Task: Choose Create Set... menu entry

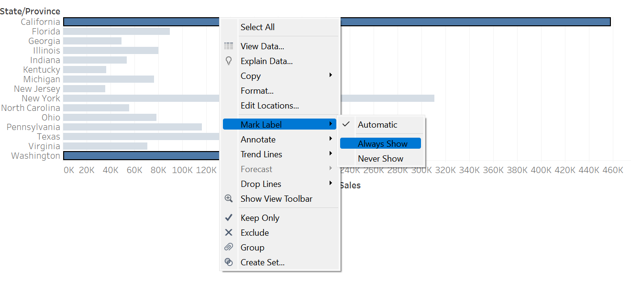Action: 280,262
